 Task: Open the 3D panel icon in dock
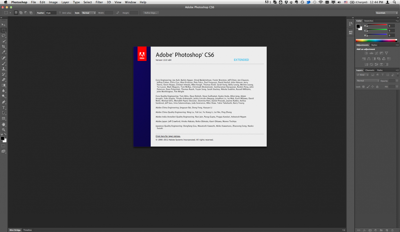351,32
